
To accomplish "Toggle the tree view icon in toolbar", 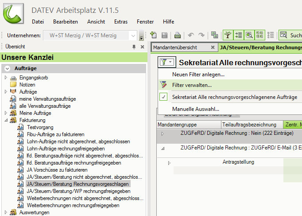I will (x=228, y=35).
